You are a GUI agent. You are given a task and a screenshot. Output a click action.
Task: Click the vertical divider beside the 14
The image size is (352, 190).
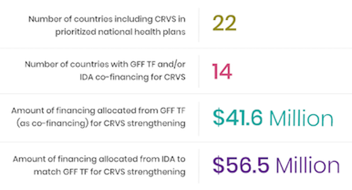click(199, 71)
